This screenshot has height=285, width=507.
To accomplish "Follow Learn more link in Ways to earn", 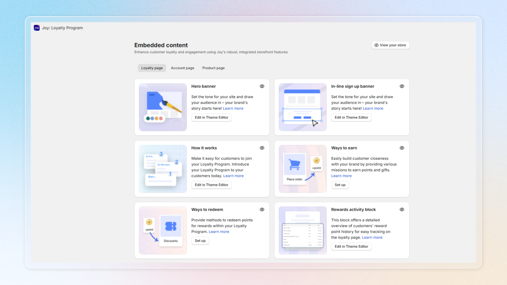I will (341, 176).
